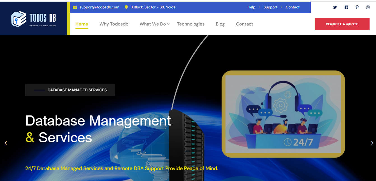
Task: Open the Why Todosdb menu
Action: point(114,24)
